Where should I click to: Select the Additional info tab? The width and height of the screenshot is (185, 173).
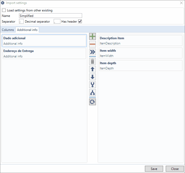point(27,30)
